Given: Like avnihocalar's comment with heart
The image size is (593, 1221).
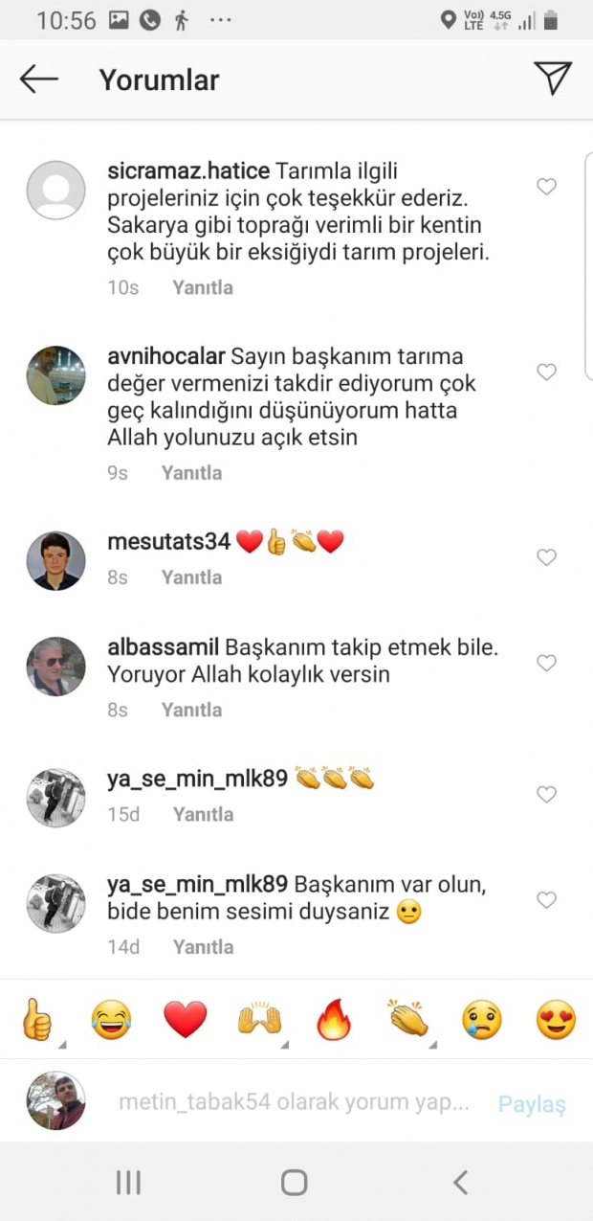Looking at the screenshot, I should pyautogui.click(x=546, y=373).
